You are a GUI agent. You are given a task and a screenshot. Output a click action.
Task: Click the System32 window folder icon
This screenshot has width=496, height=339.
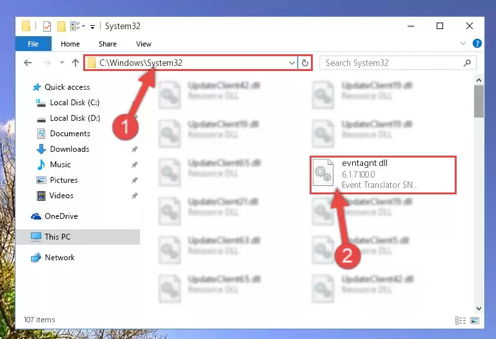click(26, 26)
